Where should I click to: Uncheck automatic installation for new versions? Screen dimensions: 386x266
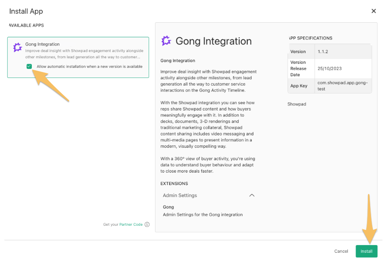(x=29, y=66)
